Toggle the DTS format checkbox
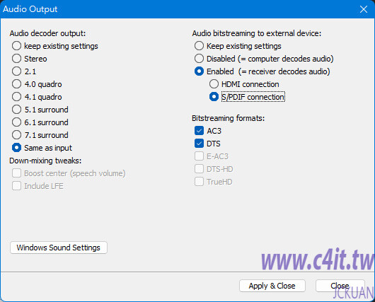This screenshot has height=302, width=375. 199,144
